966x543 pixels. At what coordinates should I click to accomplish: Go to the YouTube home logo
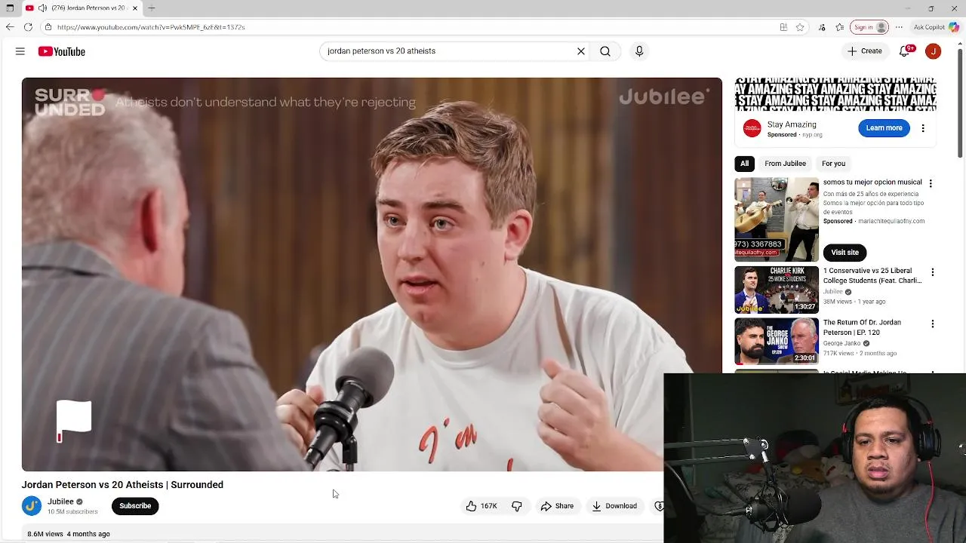[x=62, y=51]
